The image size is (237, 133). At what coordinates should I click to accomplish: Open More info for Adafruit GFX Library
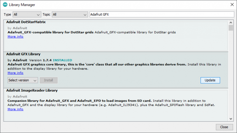click(x=15, y=73)
